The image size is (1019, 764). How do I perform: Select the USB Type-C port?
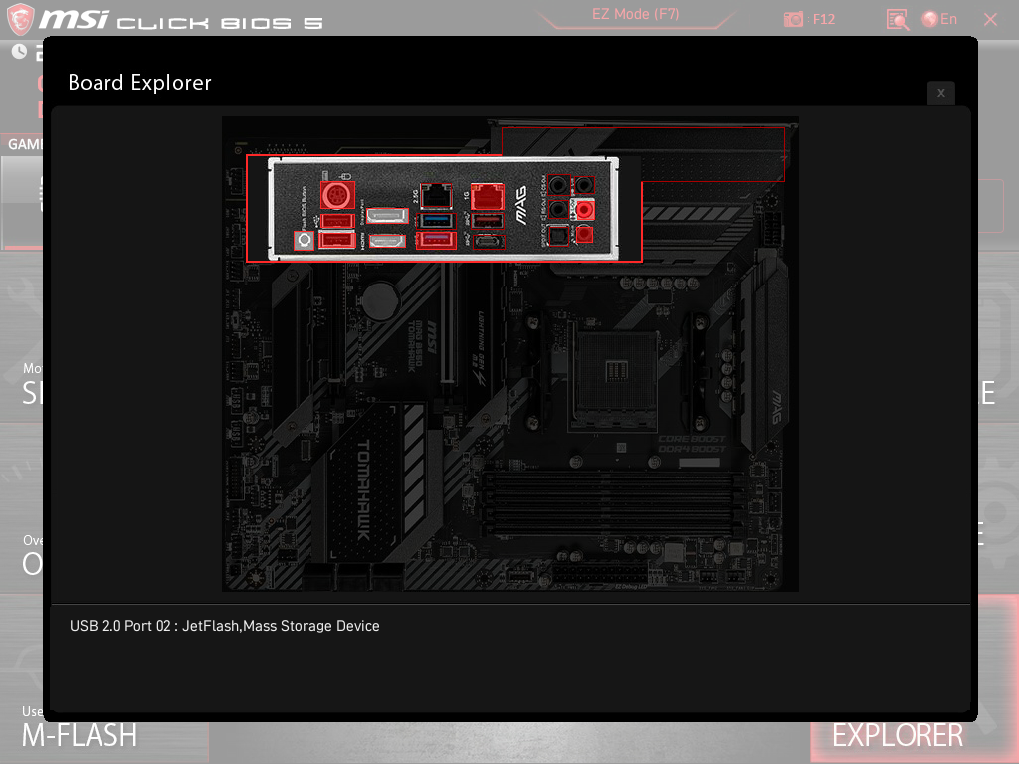pos(488,242)
